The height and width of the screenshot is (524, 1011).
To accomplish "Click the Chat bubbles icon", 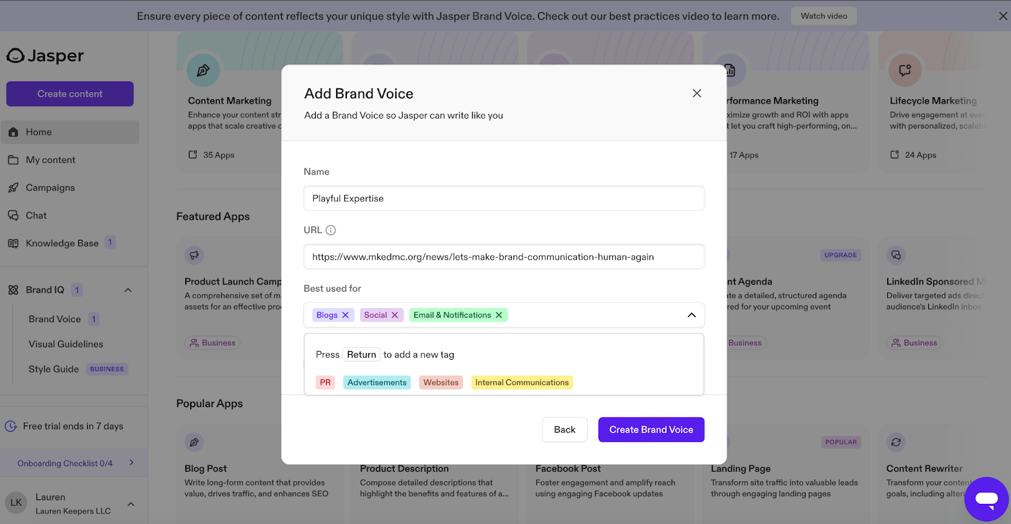I will (x=13, y=215).
